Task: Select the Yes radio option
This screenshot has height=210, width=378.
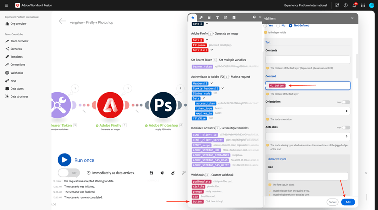Action: [x=265, y=25]
